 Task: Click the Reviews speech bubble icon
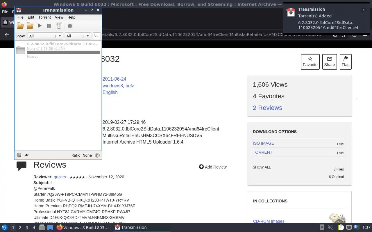pyautogui.click(x=22, y=166)
